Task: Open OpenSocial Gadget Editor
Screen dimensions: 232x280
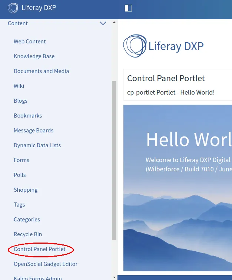Action: tap(46, 264)
